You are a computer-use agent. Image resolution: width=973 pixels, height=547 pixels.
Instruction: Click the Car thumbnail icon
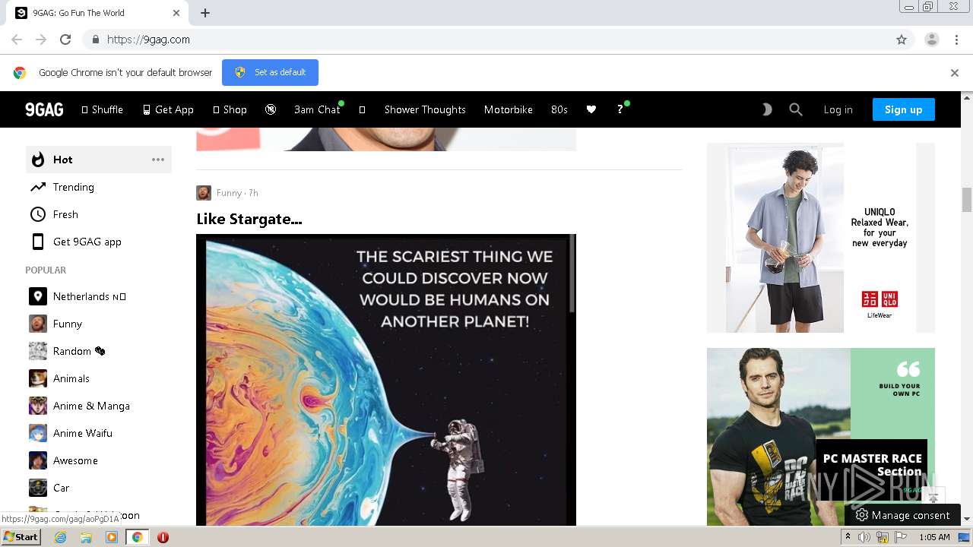pos(38,488)
